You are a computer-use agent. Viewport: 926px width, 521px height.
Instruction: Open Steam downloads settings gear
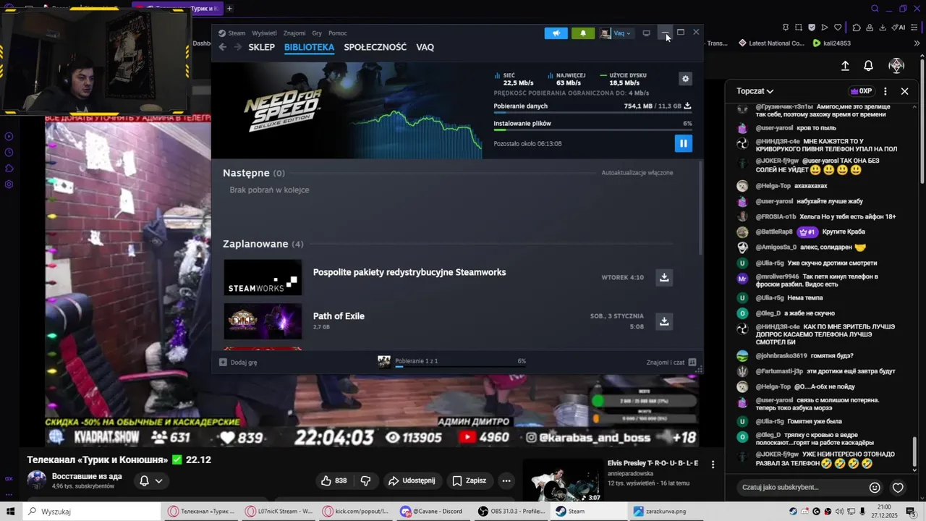click(x=686, y=79)
